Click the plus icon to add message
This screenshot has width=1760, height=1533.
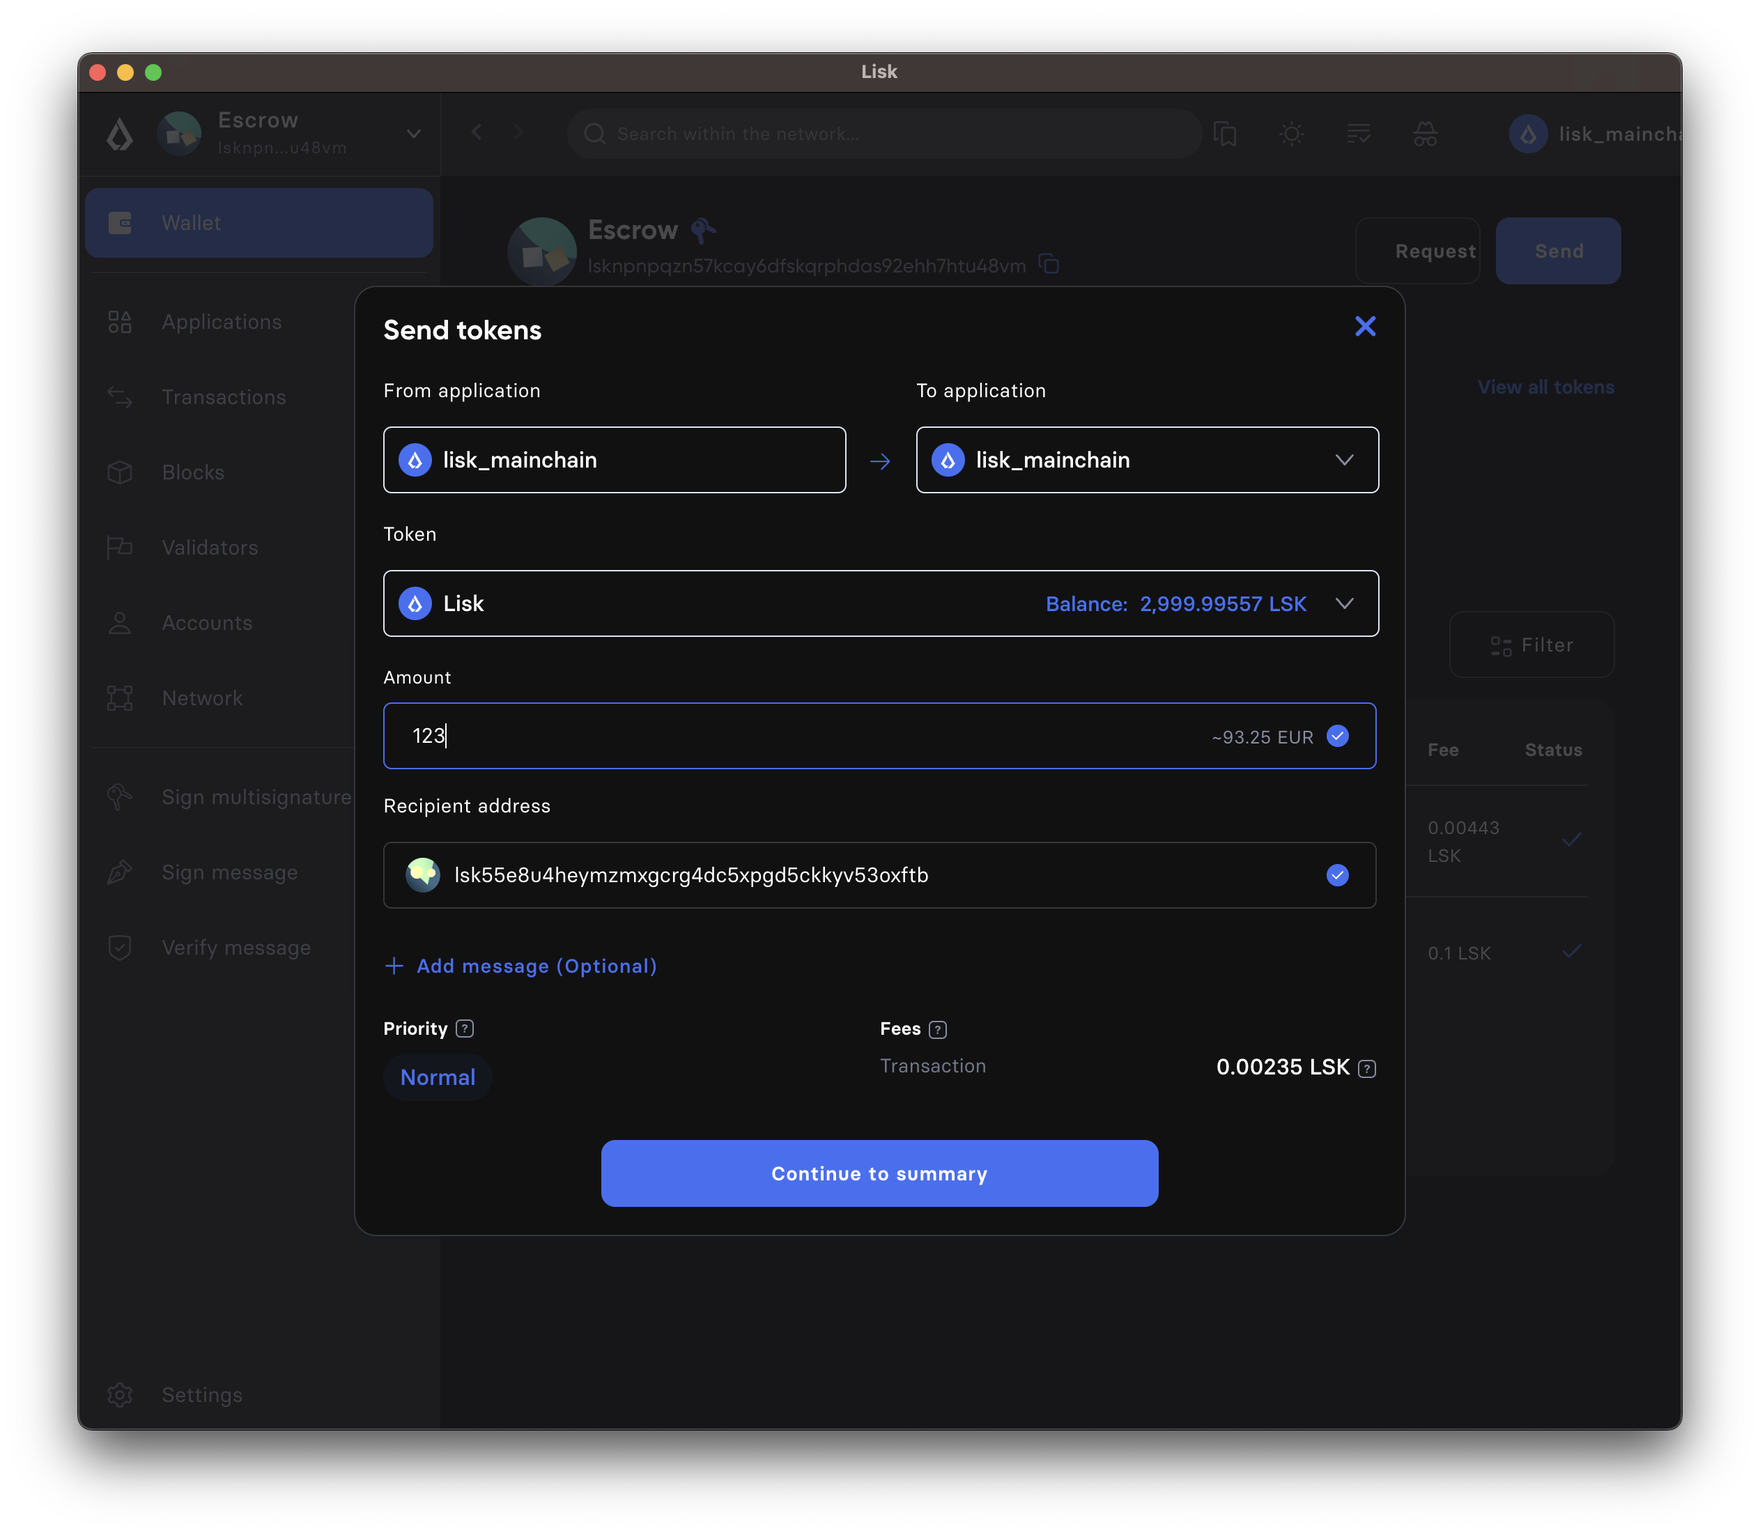click(x=394, y=966)
